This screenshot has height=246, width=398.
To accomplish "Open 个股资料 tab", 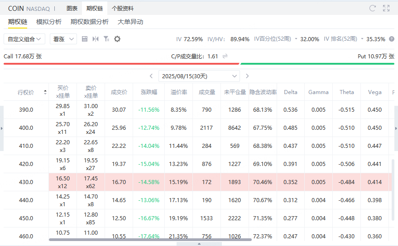I will coord(123,9).
